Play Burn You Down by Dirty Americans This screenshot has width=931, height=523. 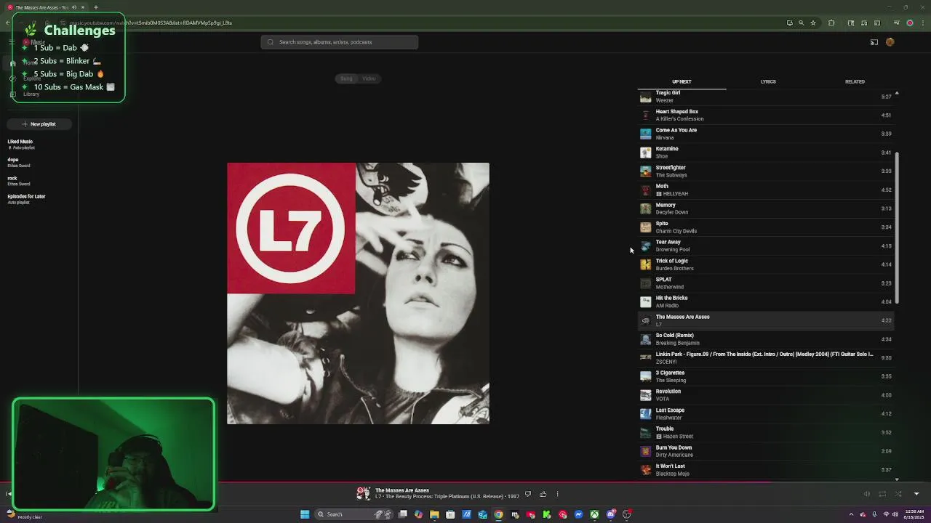766,451
